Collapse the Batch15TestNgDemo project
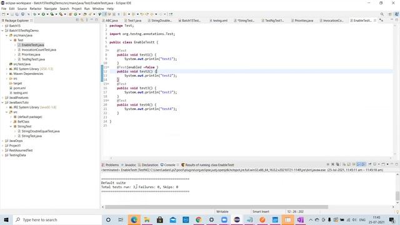The image size is (400, 225). coord(2,31)
